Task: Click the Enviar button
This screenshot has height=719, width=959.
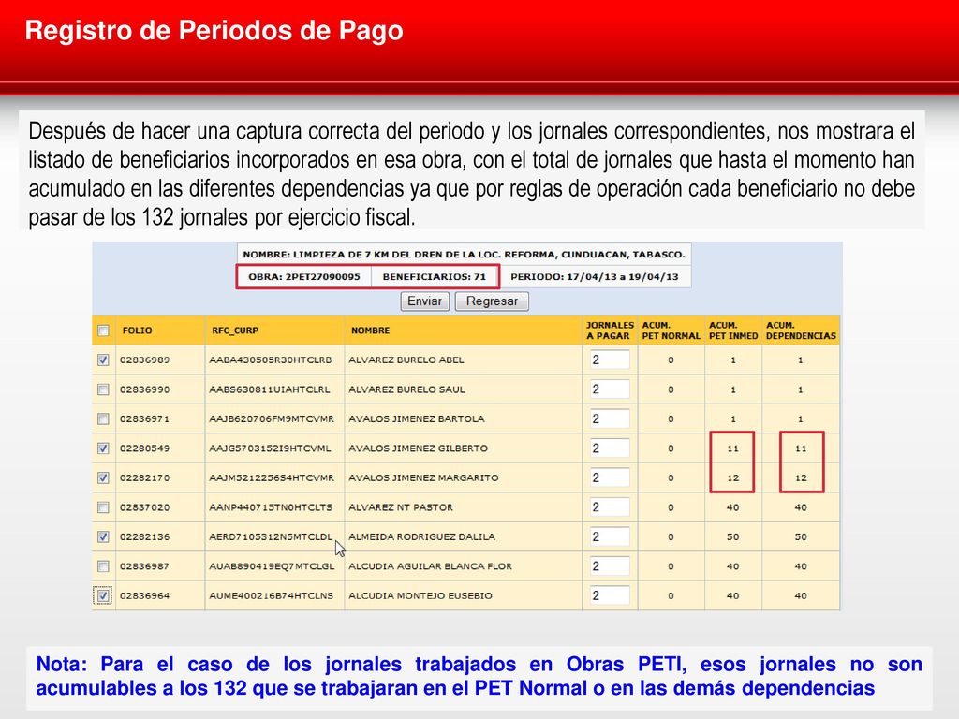Action: (x=425, y=301)
